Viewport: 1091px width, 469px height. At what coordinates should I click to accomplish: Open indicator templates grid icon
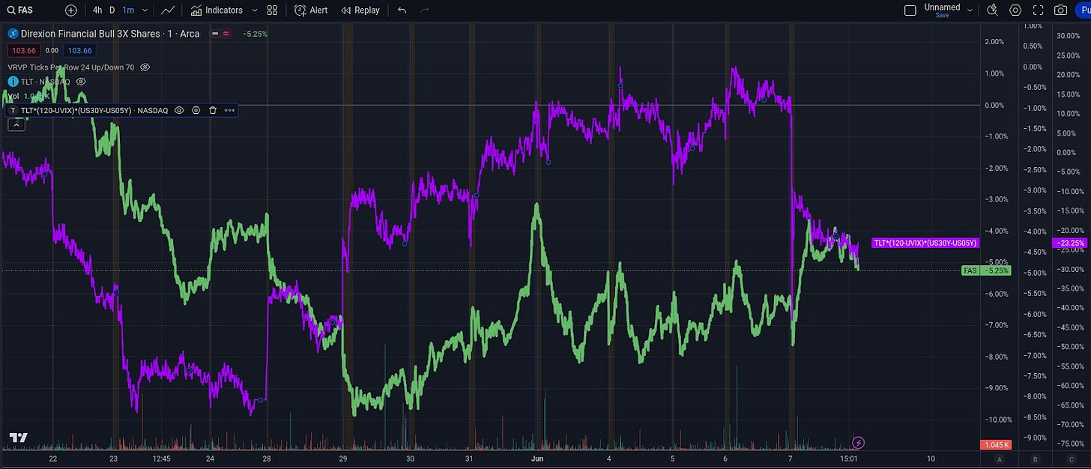272,10
